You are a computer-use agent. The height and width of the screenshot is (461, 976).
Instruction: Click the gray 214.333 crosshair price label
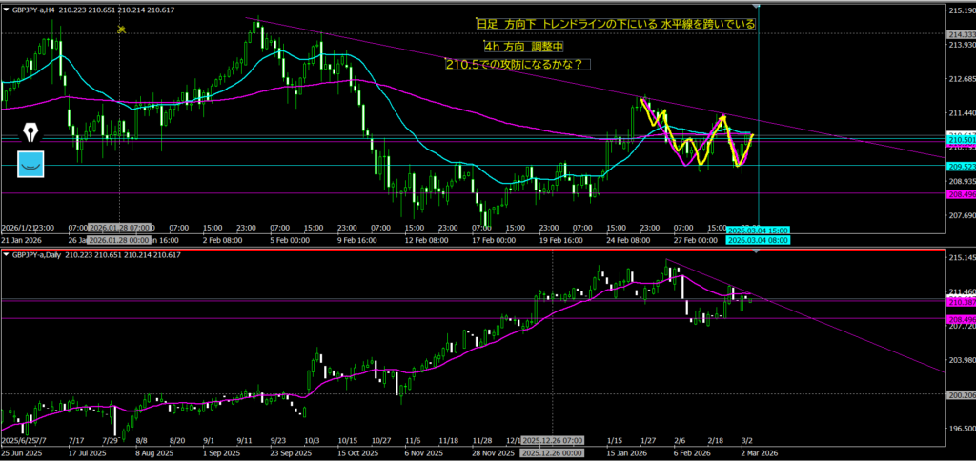click(960, 33)
